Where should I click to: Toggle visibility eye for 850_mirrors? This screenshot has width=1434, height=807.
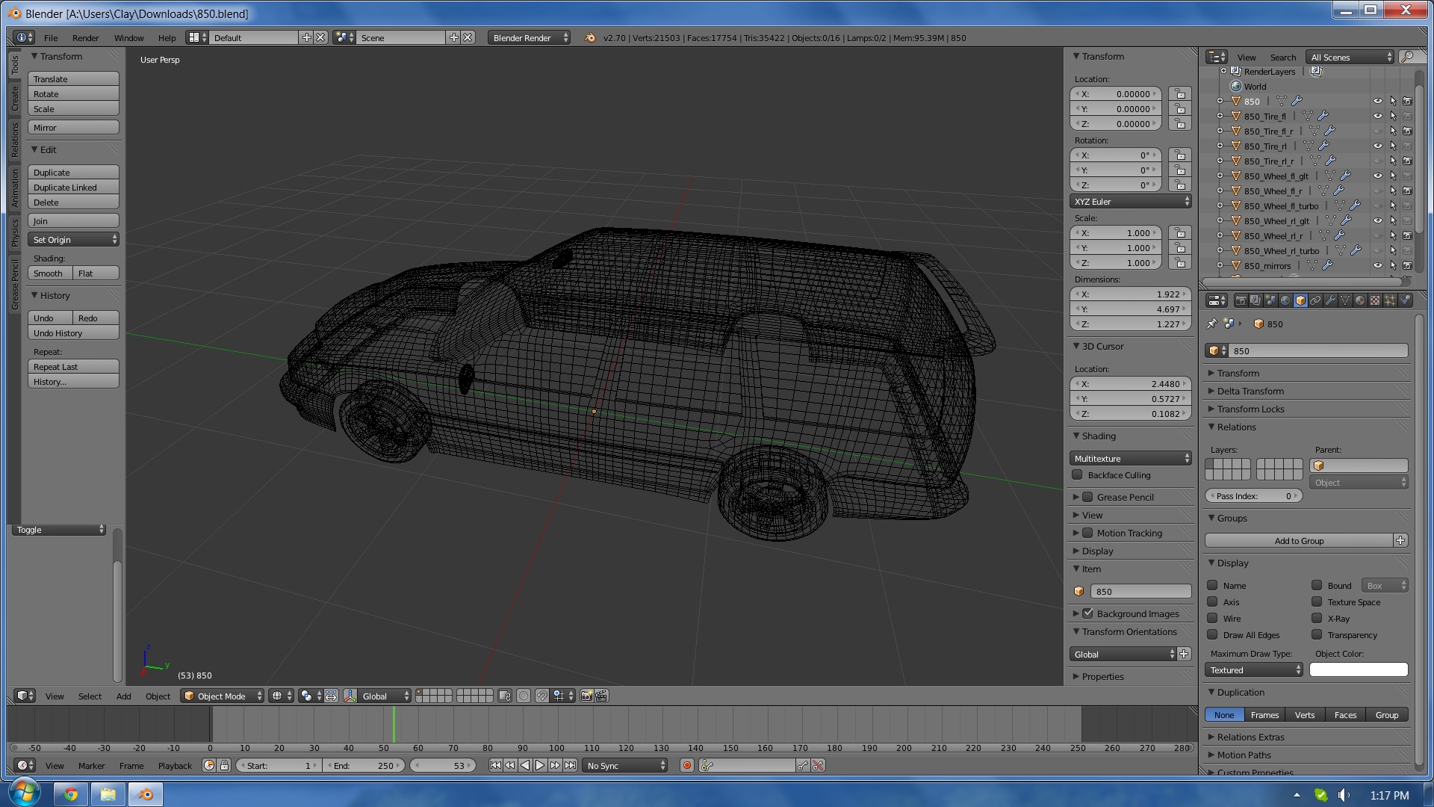(1378, 265)
